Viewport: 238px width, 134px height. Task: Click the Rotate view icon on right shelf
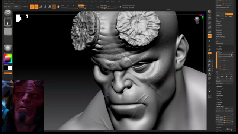pyautogui.click(x=209, y=74)
